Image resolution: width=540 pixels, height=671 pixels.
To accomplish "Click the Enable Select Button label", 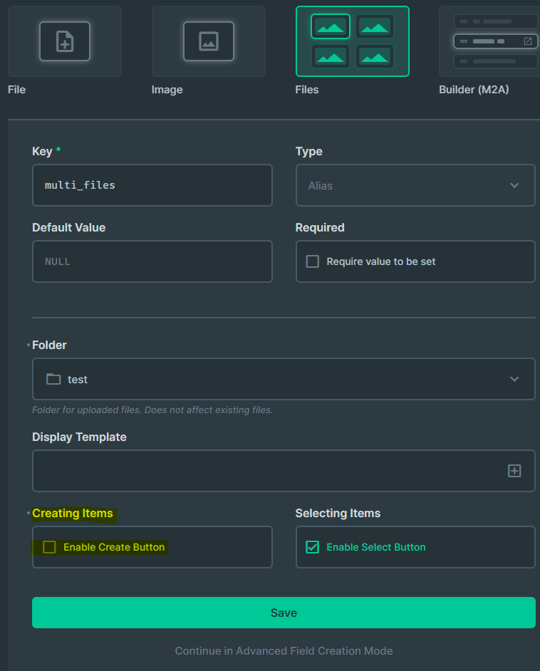I will coord(375,547).
